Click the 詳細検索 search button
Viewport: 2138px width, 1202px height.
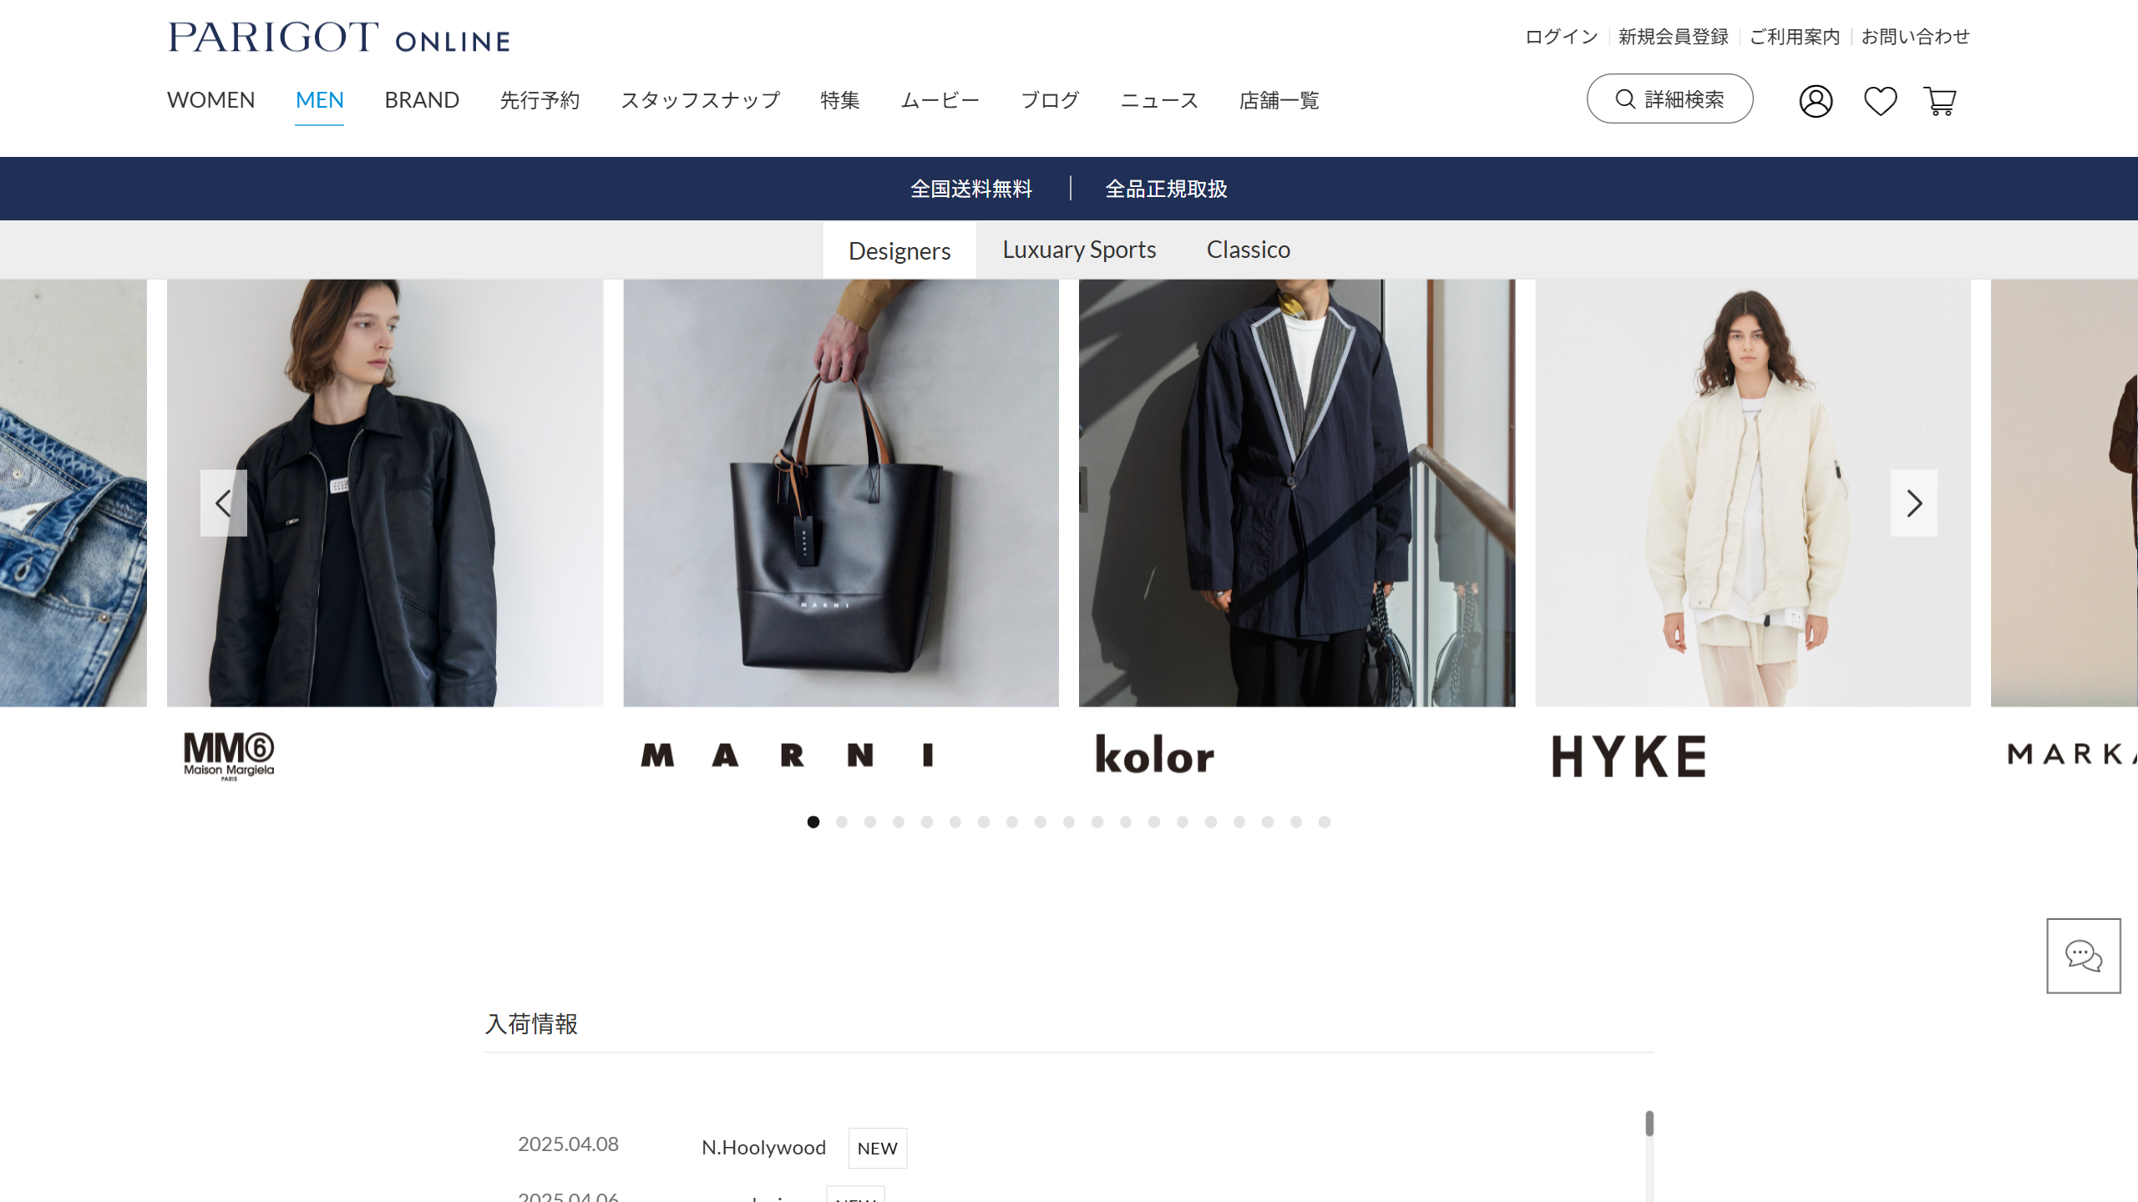[1670, 98]
